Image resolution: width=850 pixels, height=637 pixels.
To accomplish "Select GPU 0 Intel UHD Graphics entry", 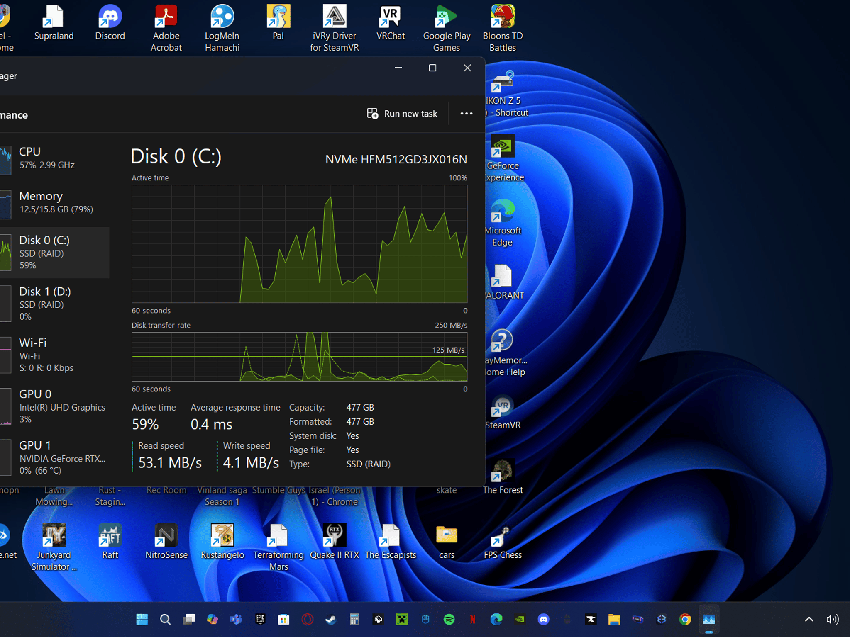I will pos(55,406).
